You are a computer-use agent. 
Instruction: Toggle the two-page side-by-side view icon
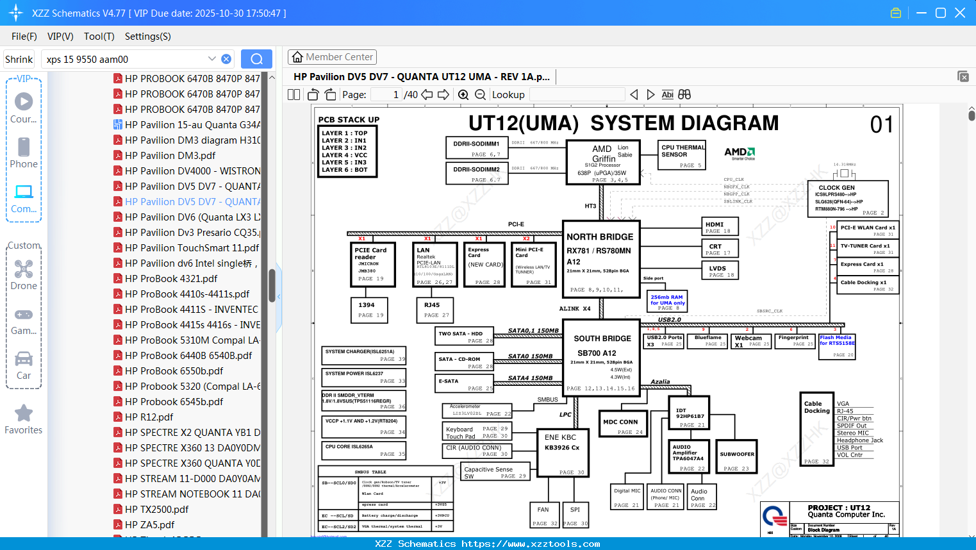tap(294, 94)
